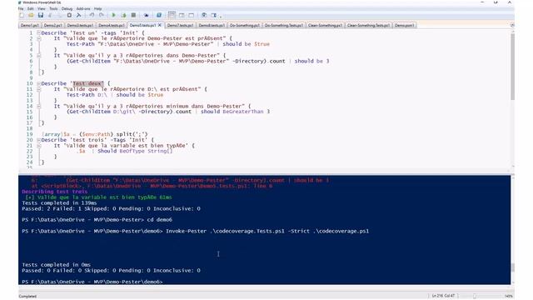Clear the console pane with the toolbar icon

(78, 15)
